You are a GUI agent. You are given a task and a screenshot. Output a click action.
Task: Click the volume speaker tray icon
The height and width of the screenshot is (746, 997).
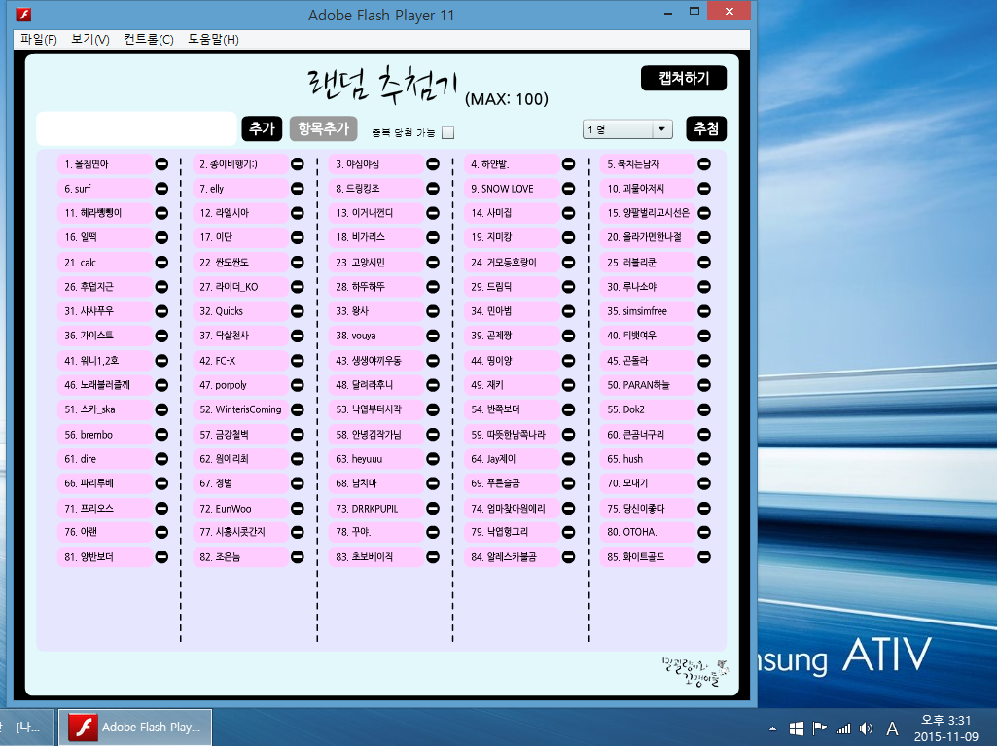(866, 728)
